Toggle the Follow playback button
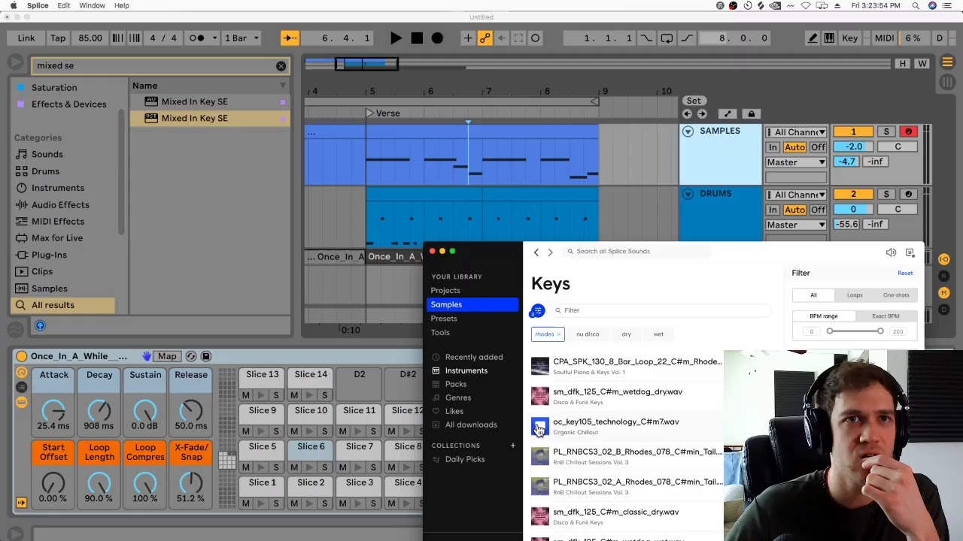 pos(290,38)
